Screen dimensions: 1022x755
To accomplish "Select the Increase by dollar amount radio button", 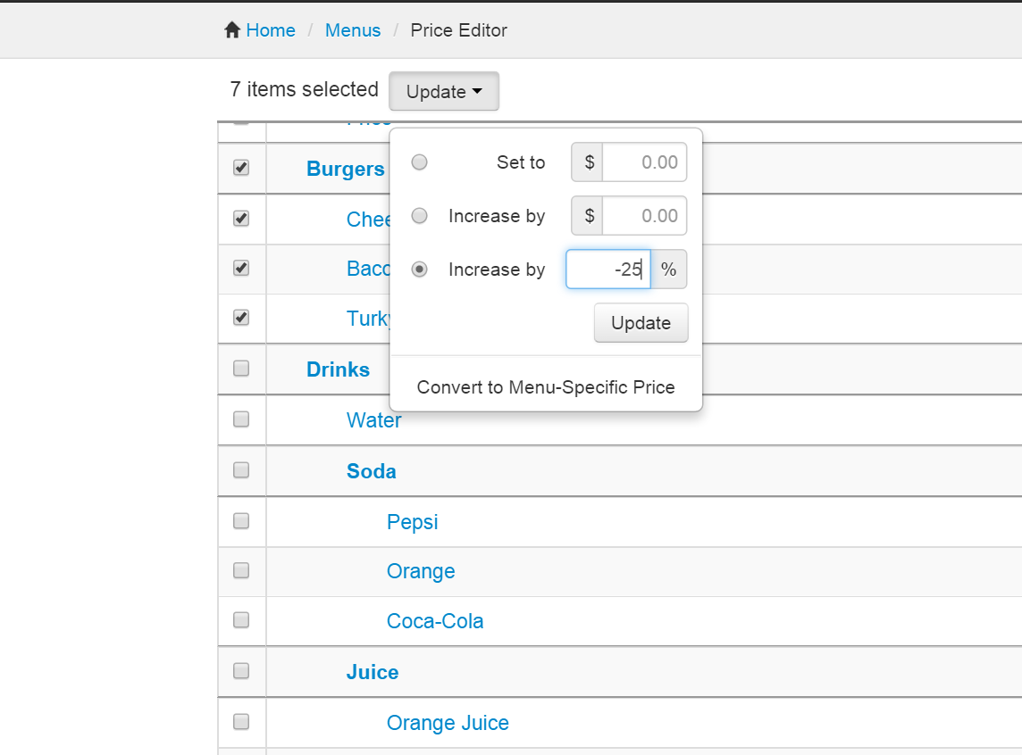I will pos(419,215).
